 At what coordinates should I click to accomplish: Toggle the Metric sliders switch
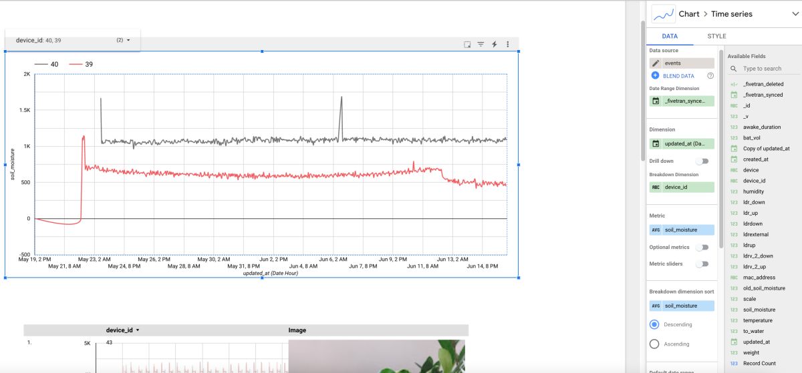702,264
